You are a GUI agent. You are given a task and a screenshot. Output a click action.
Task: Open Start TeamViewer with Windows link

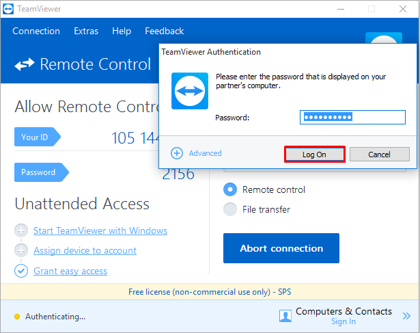point(100,230)
